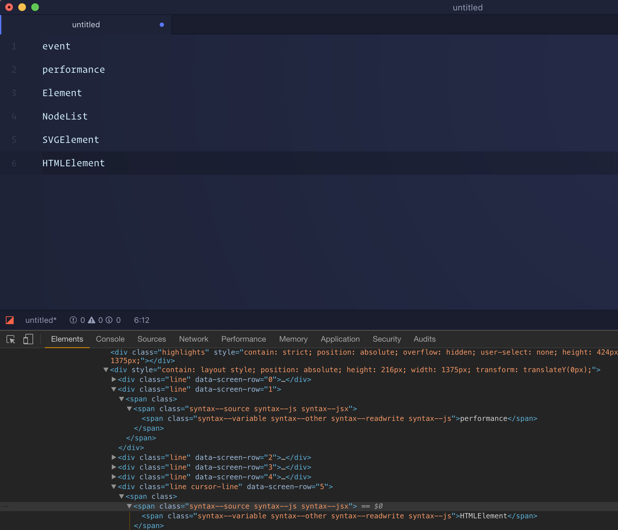
Task: Collapse span class under row 1
Action: pos(122,399)
